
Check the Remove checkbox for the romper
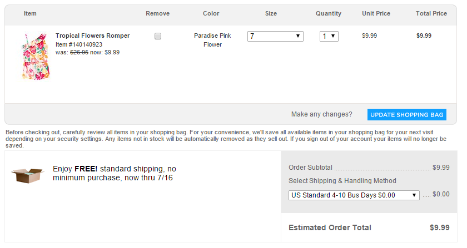158,36
